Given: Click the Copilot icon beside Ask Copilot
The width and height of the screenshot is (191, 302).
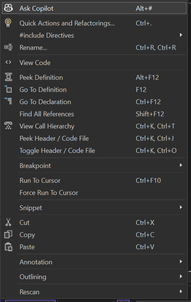Looking at the screenshot, I should (x=8, y=8).
